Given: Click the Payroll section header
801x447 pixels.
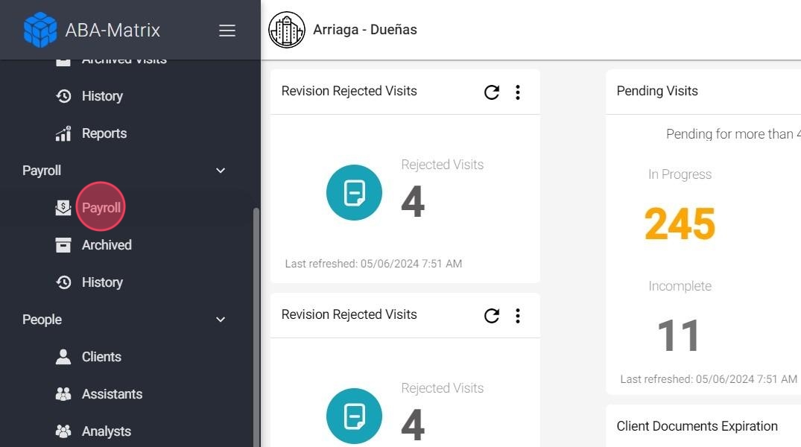Looking at the screenshot, I should click(x=42, y=171).
